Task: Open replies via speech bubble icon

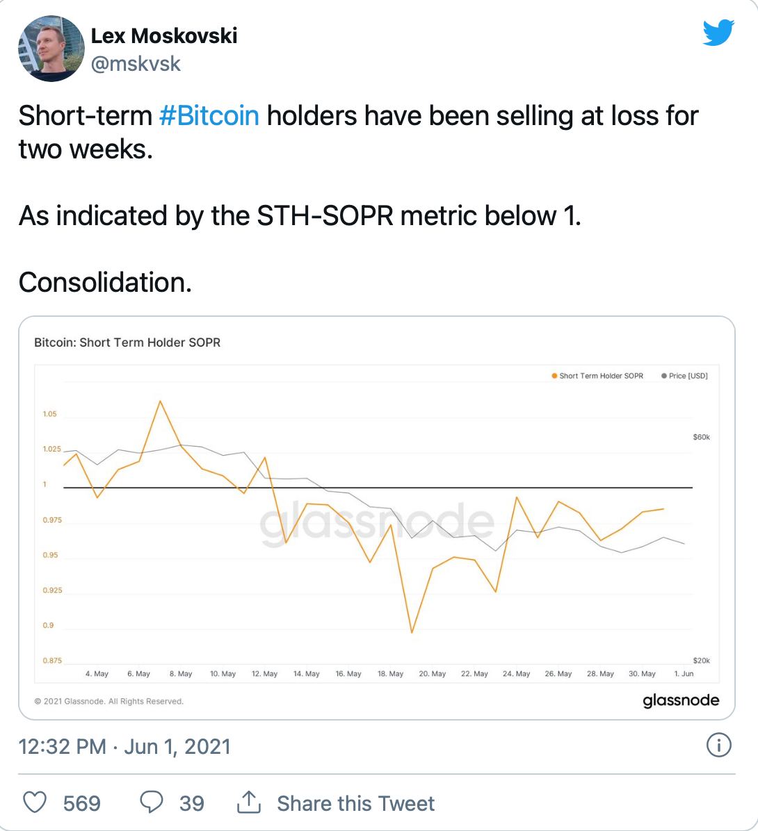Action: point(151,803)
